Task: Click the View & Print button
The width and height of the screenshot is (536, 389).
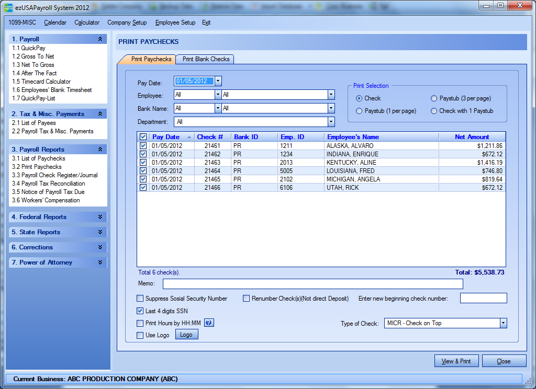Action: [456, 361]
